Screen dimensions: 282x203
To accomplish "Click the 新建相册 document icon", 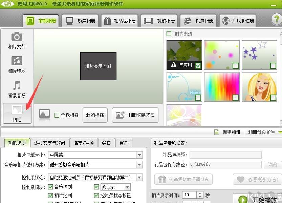I will point(217,132).
